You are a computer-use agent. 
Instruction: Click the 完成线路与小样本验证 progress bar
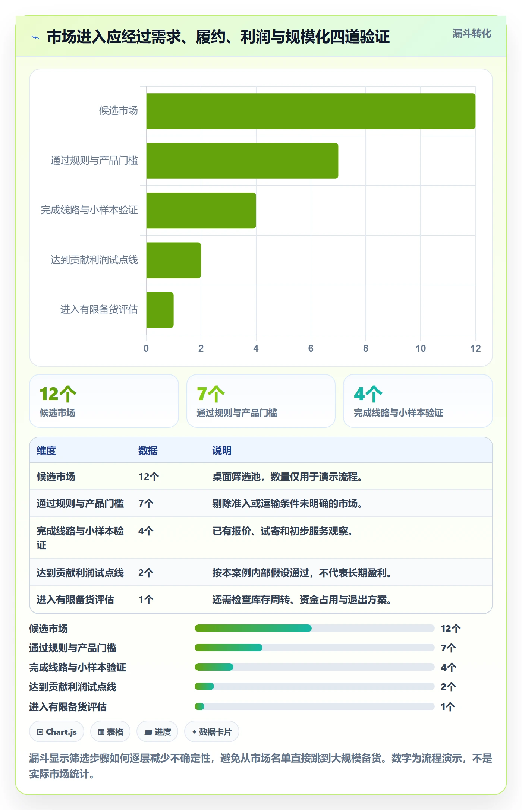pos(314,667)
